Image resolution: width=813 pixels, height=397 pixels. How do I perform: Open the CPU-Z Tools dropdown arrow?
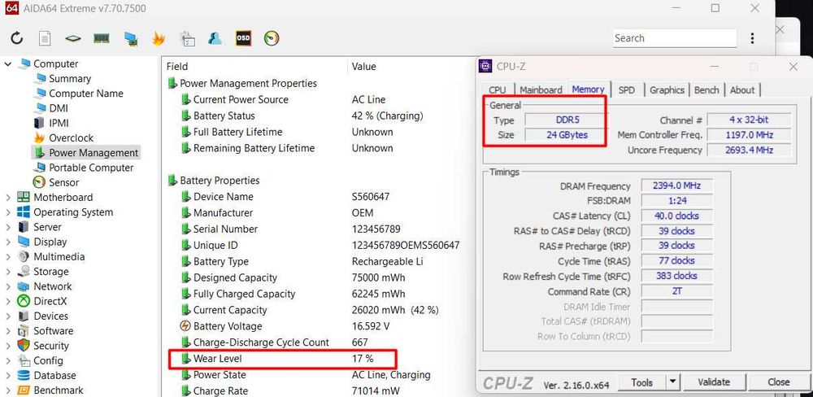pos(672,382)
